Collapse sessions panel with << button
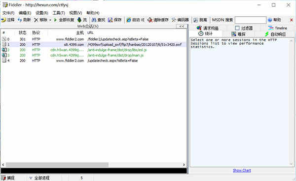The height and width of the screenshot is (181, 296). 182,26
